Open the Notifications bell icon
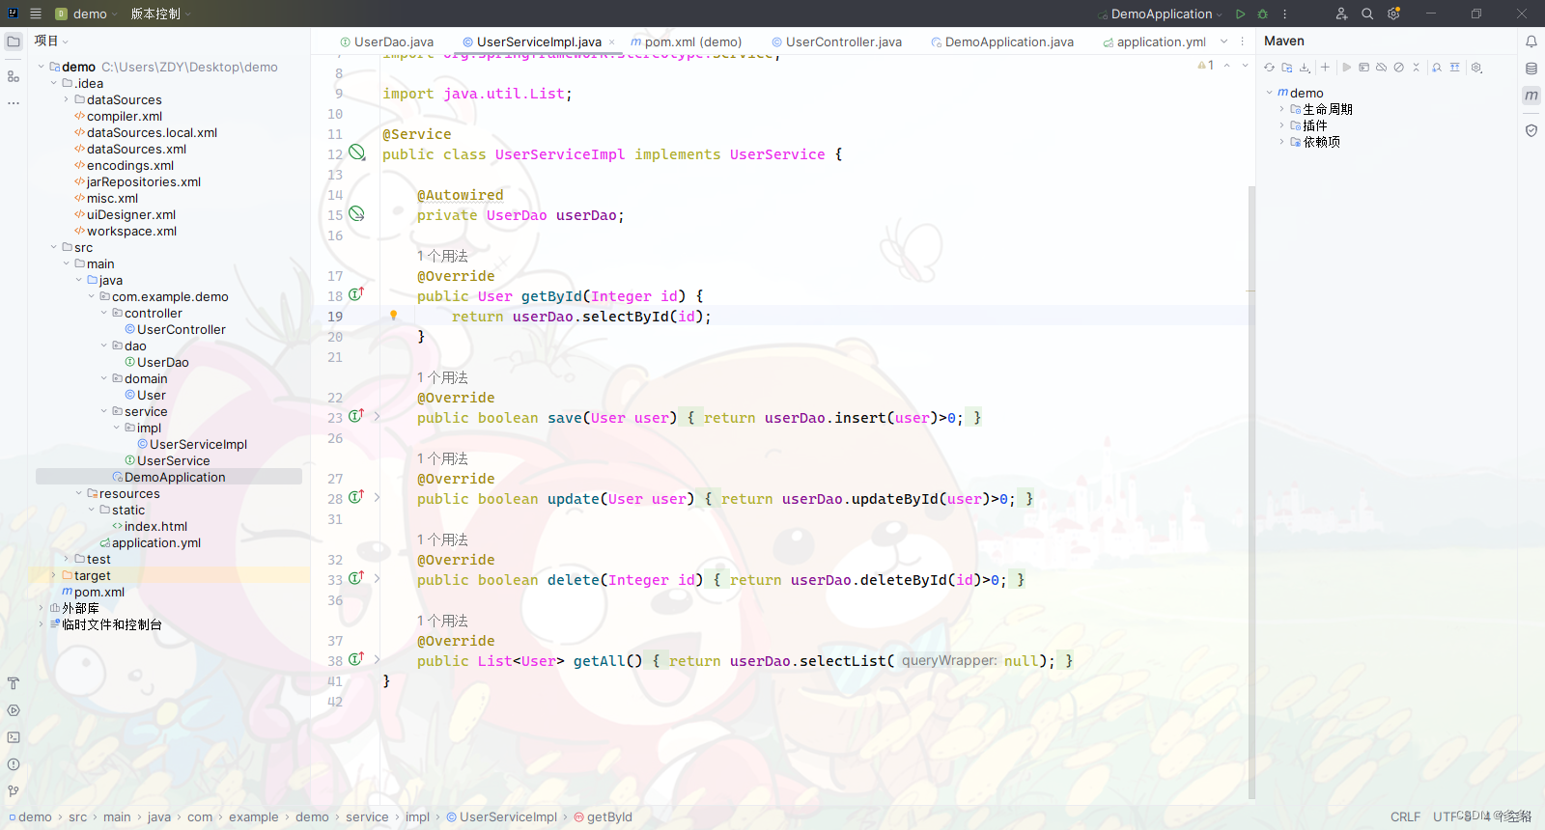This screenshot has height=830, width=1545. click(x=1531, y=41)
